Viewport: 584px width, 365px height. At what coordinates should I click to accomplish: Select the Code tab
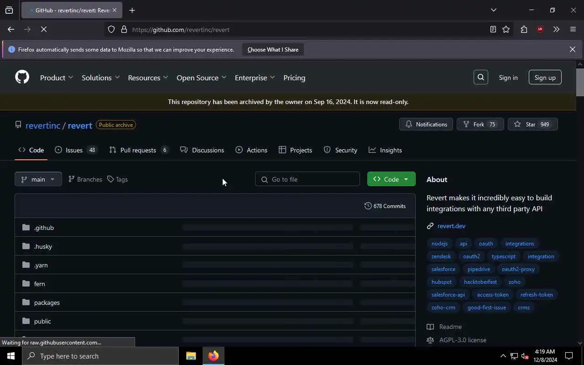[x=31, y=150]
